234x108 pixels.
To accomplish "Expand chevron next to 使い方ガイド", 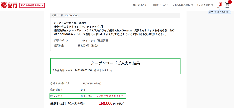I will pyautogui.click(x=148, y=5).
